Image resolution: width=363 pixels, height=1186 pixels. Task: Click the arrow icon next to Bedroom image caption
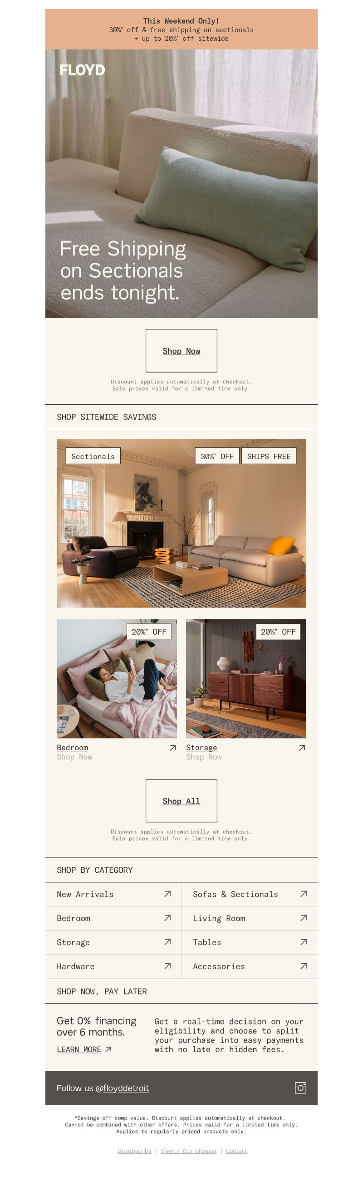tap(173, 748)
